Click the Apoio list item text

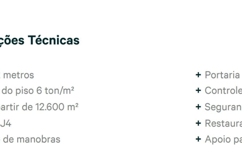(x=223, y=139)
